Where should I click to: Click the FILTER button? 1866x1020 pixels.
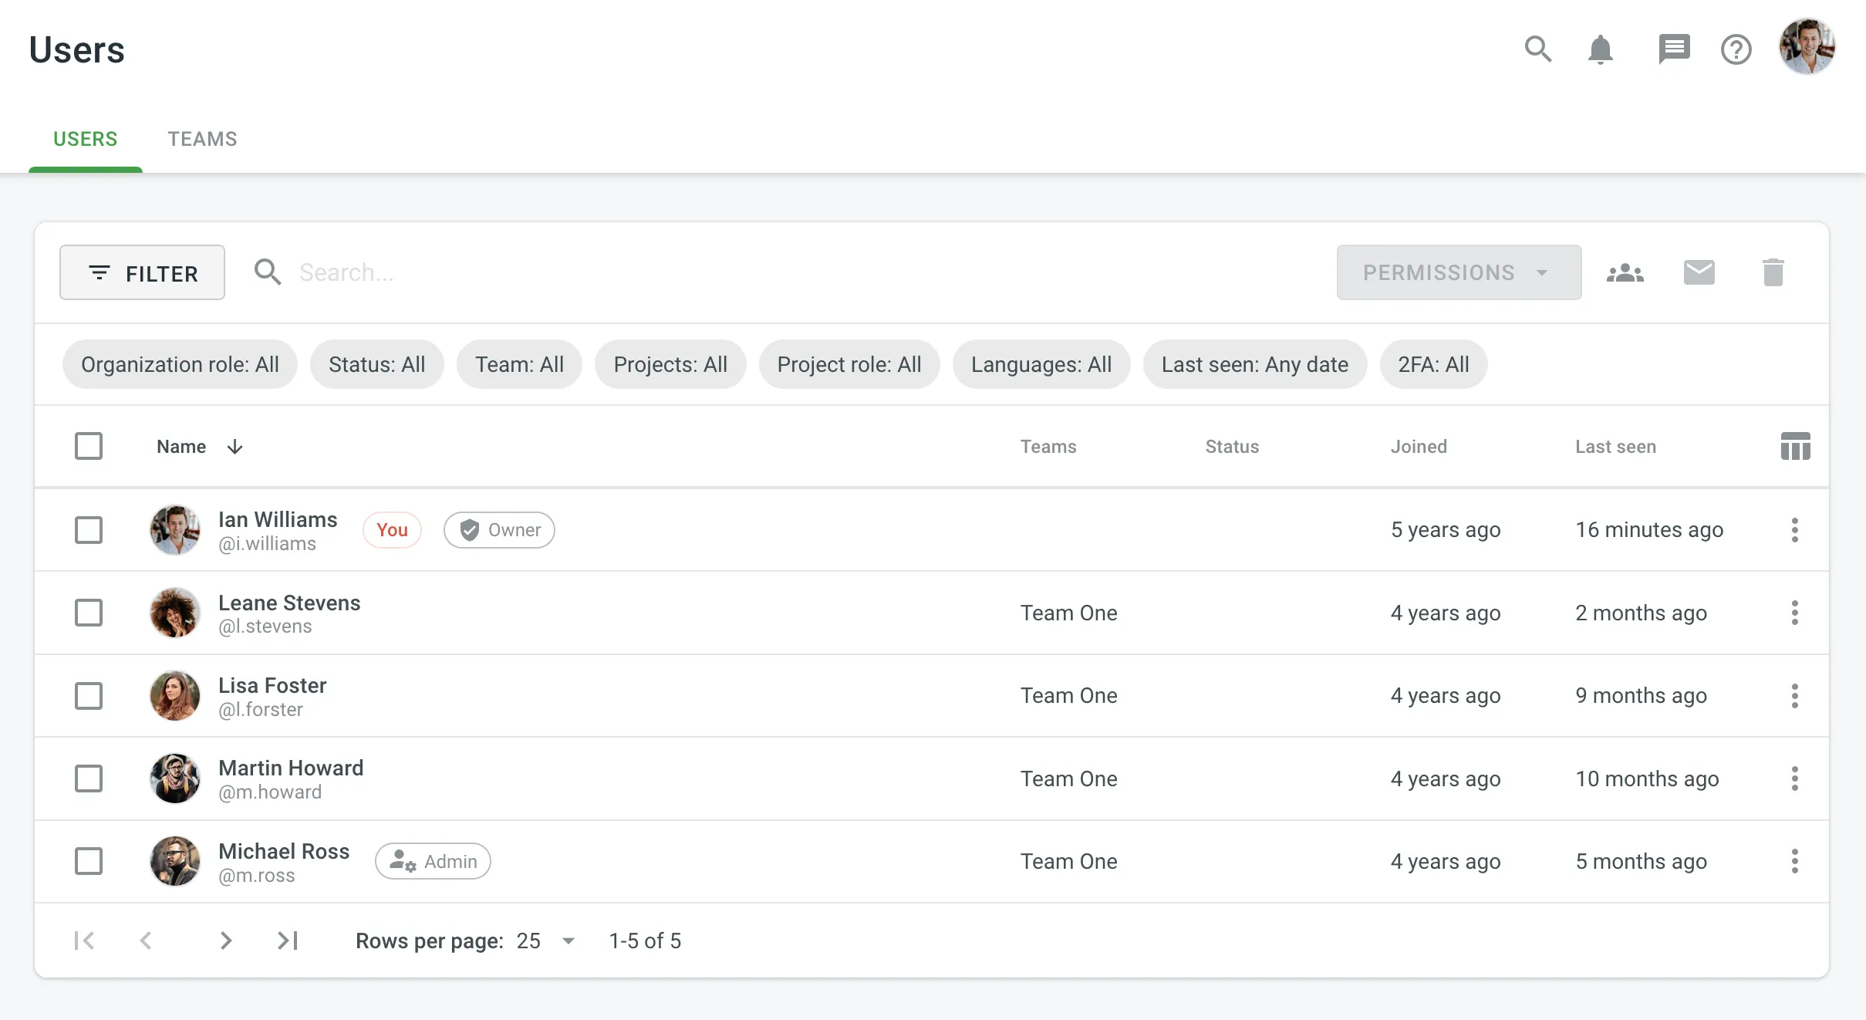coord(142,272)
